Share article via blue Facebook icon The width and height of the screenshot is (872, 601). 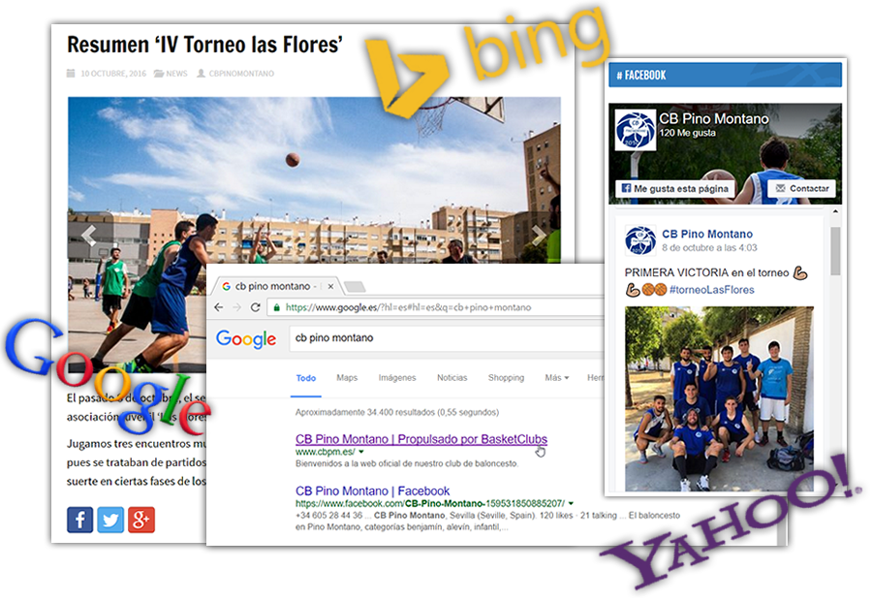(x=80, y=520)
